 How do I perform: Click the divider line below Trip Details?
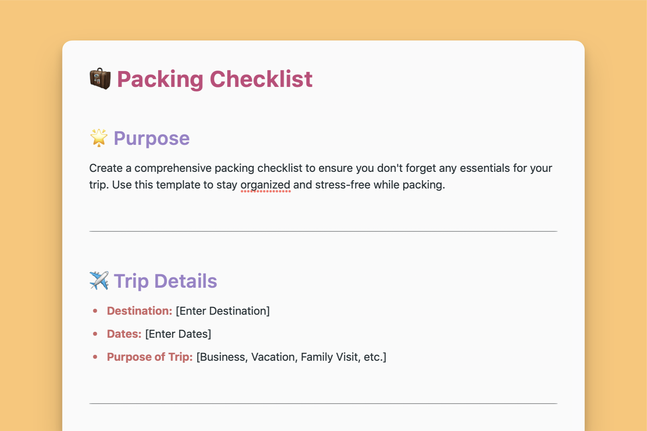323,404
